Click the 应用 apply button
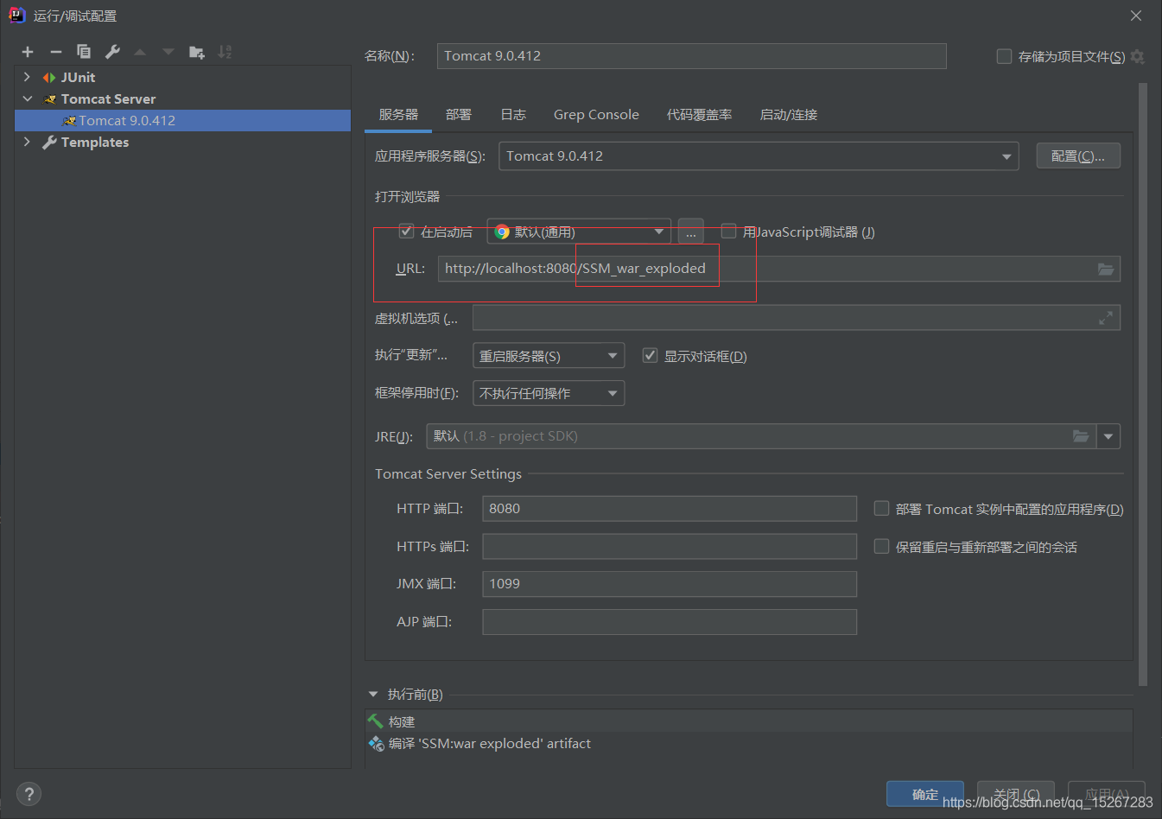Screen dimensions: 1162x819 coord(1107,794)
